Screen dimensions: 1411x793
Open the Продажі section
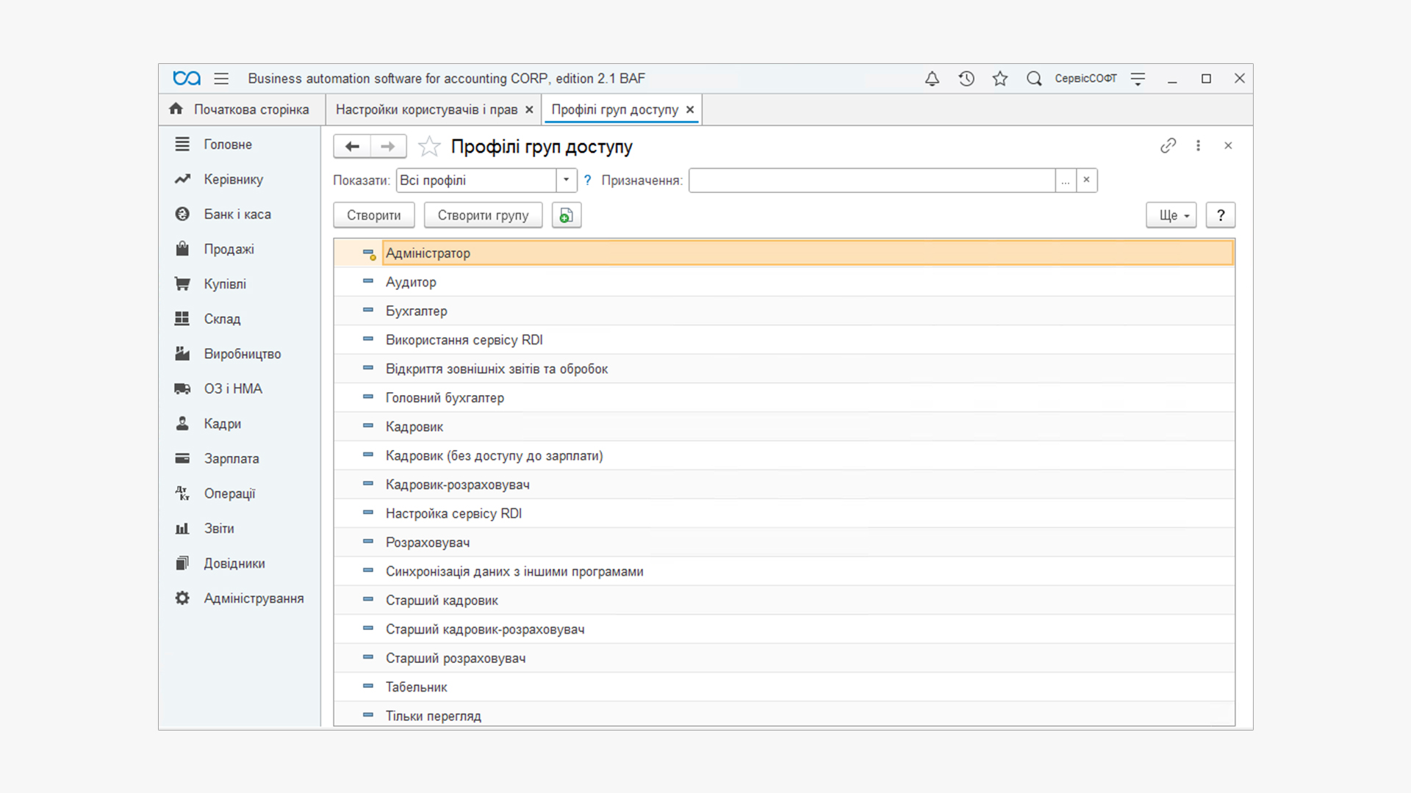pyautogui.click(x=240, y=249)
